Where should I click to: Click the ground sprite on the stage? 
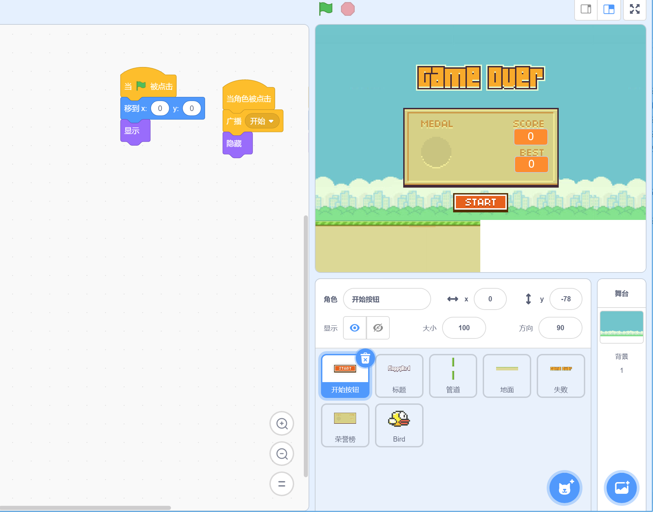[x=398, y=247]
